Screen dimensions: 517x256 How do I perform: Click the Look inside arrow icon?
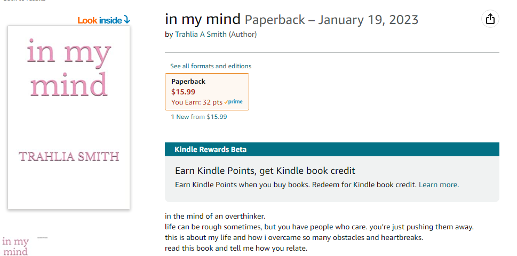(126, 20)
